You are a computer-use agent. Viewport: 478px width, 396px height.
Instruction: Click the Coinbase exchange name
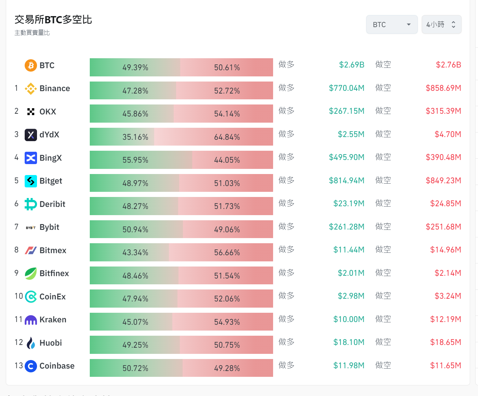point(57,366)
